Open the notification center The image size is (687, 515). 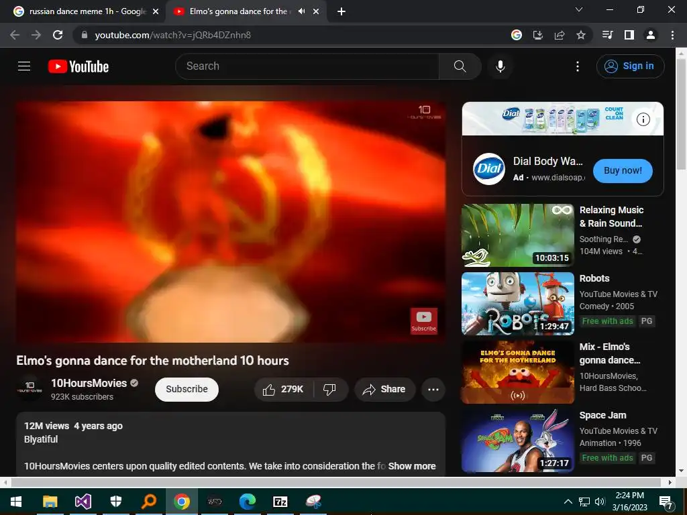tap(666, 502)
